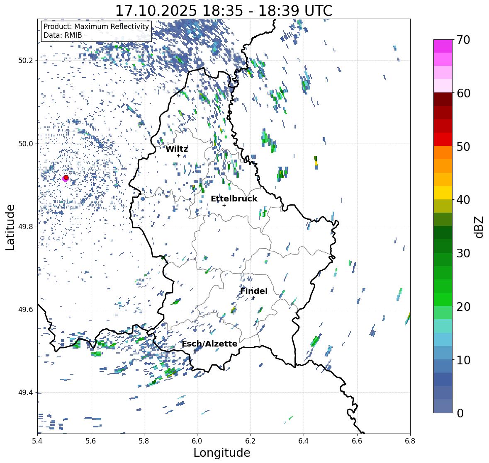Click longitude tick label '6.8'
Image resolution: width=489 pixels, height=463 pixels.
coord(410,441)
